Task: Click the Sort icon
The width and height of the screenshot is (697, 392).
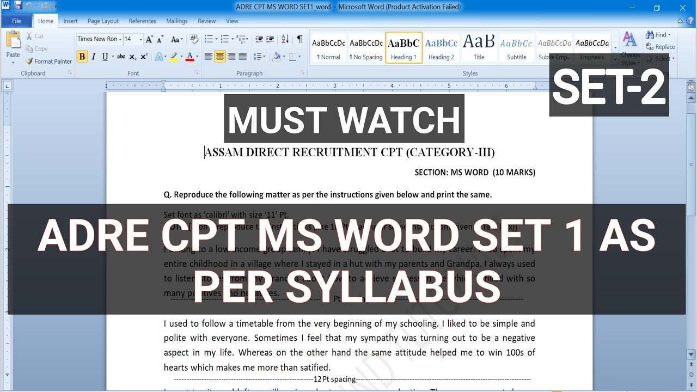Action: coord(285,39)
